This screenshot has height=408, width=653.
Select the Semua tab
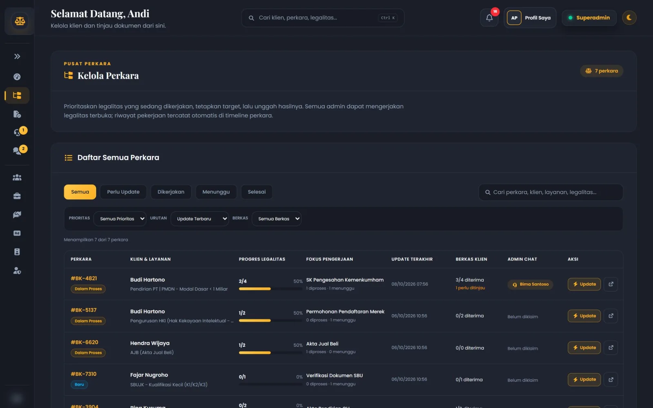click(x=80, y=192)
